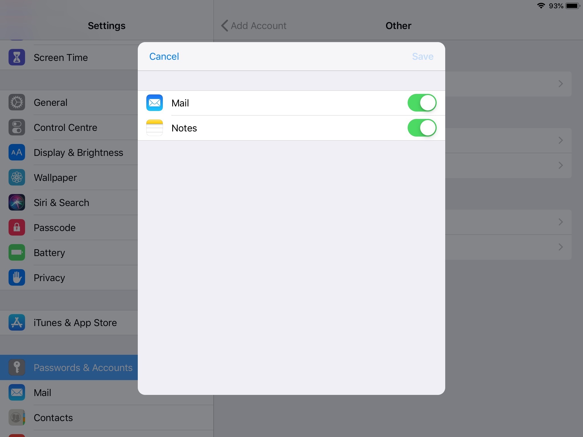583x437 pixels.
Task: Select the Passcode settings label
Action: click(55, 228)
